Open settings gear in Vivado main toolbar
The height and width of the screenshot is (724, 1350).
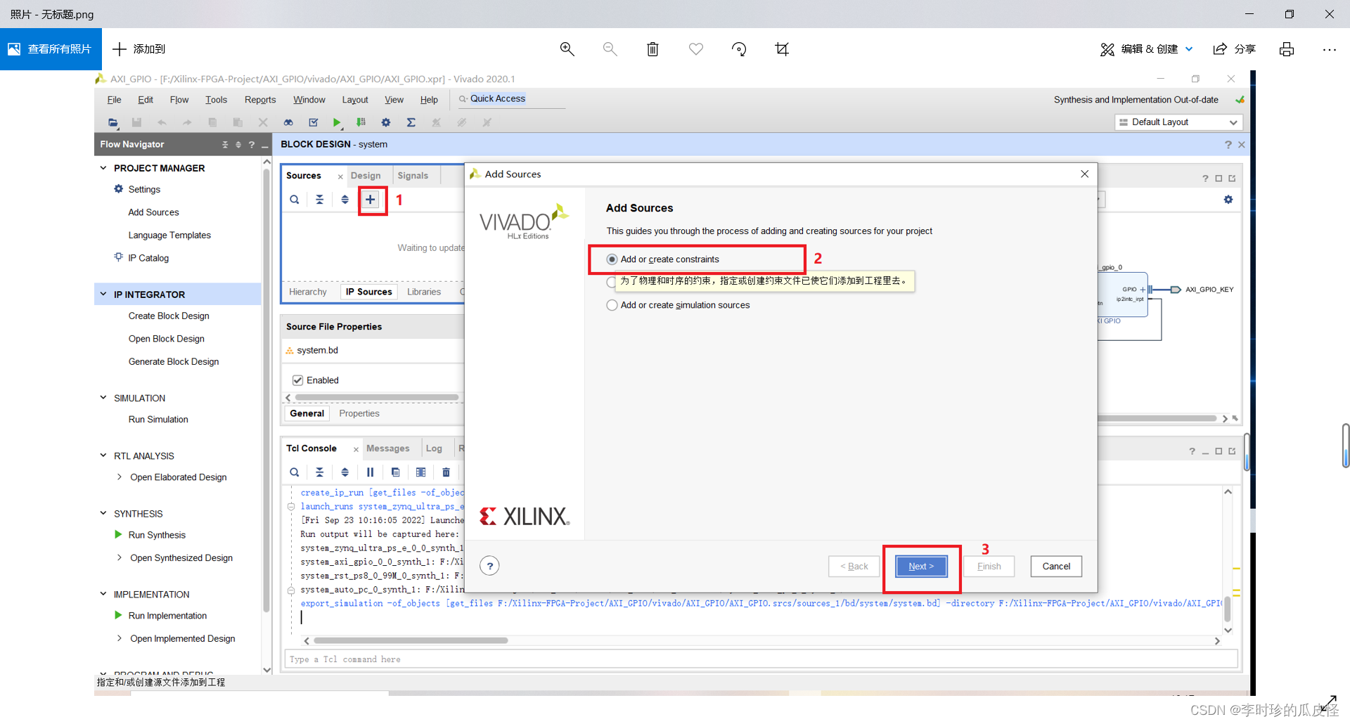pos(386,122)
